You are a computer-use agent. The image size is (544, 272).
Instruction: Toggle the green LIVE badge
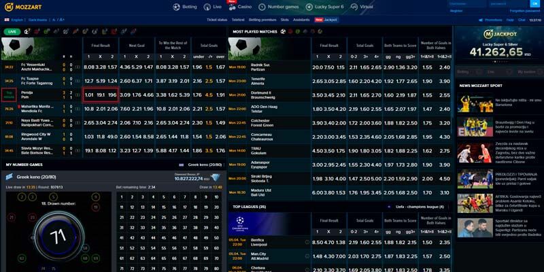[12, 31]
